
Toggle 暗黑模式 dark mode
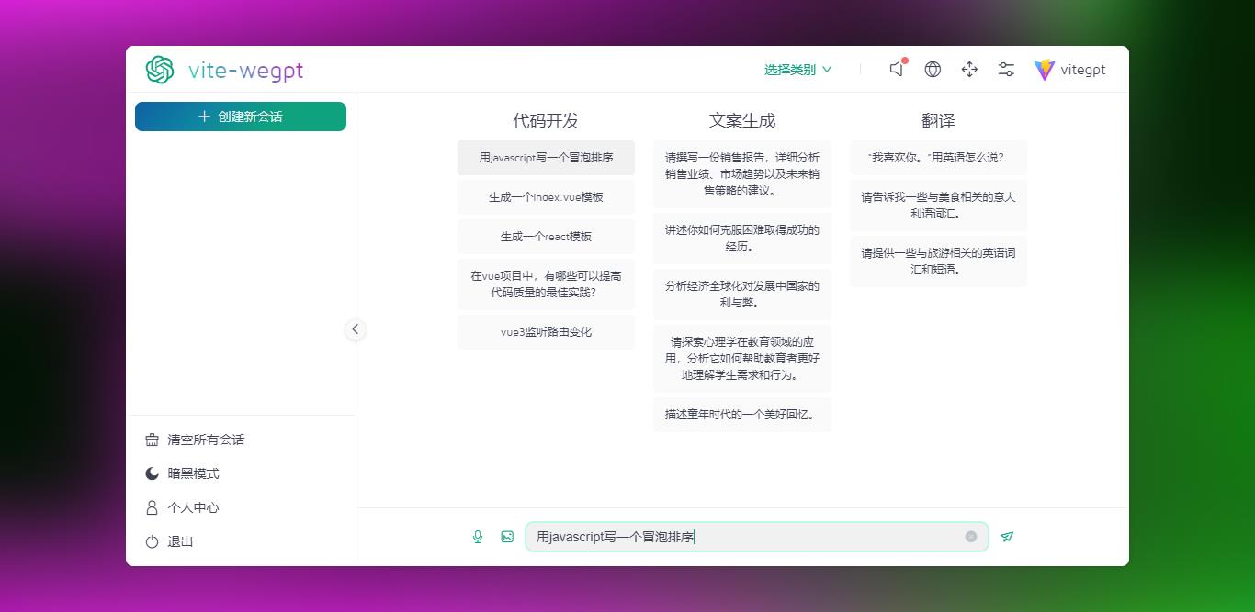pyautogui.click(x=193, y=473)
